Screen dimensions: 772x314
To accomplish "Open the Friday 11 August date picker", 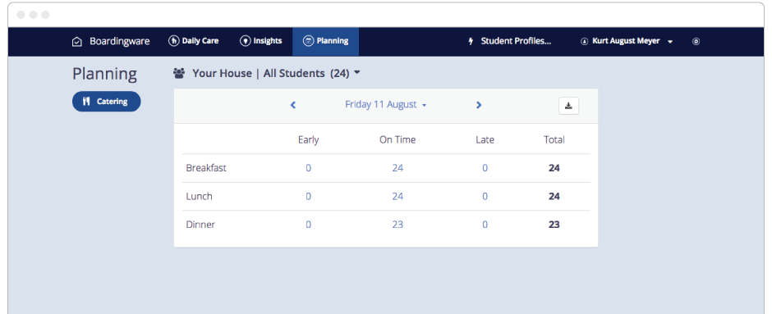I will tap(385, 105).
